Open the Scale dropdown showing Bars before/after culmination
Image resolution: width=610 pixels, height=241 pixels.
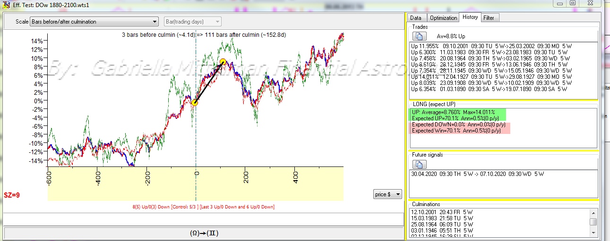pyautogui.click(x=94, y=22)
